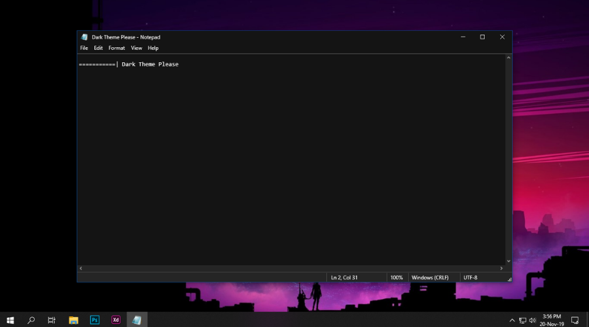Click the 100% zoom status entry
Screen dimensions: 589x327
pyautogui.click(x=397, y=277)
